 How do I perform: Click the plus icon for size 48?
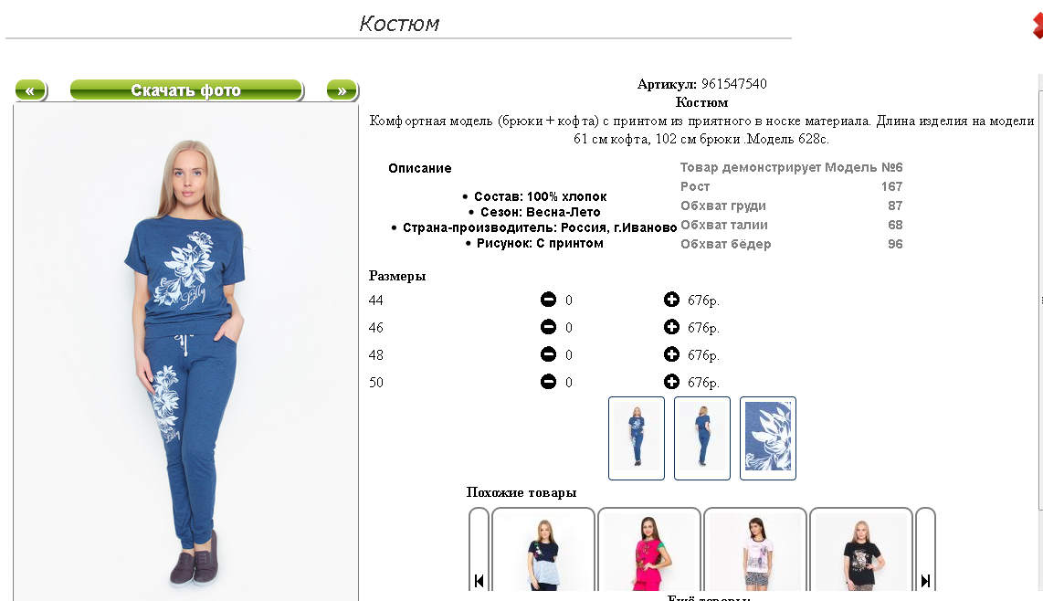tap(671, 354)
